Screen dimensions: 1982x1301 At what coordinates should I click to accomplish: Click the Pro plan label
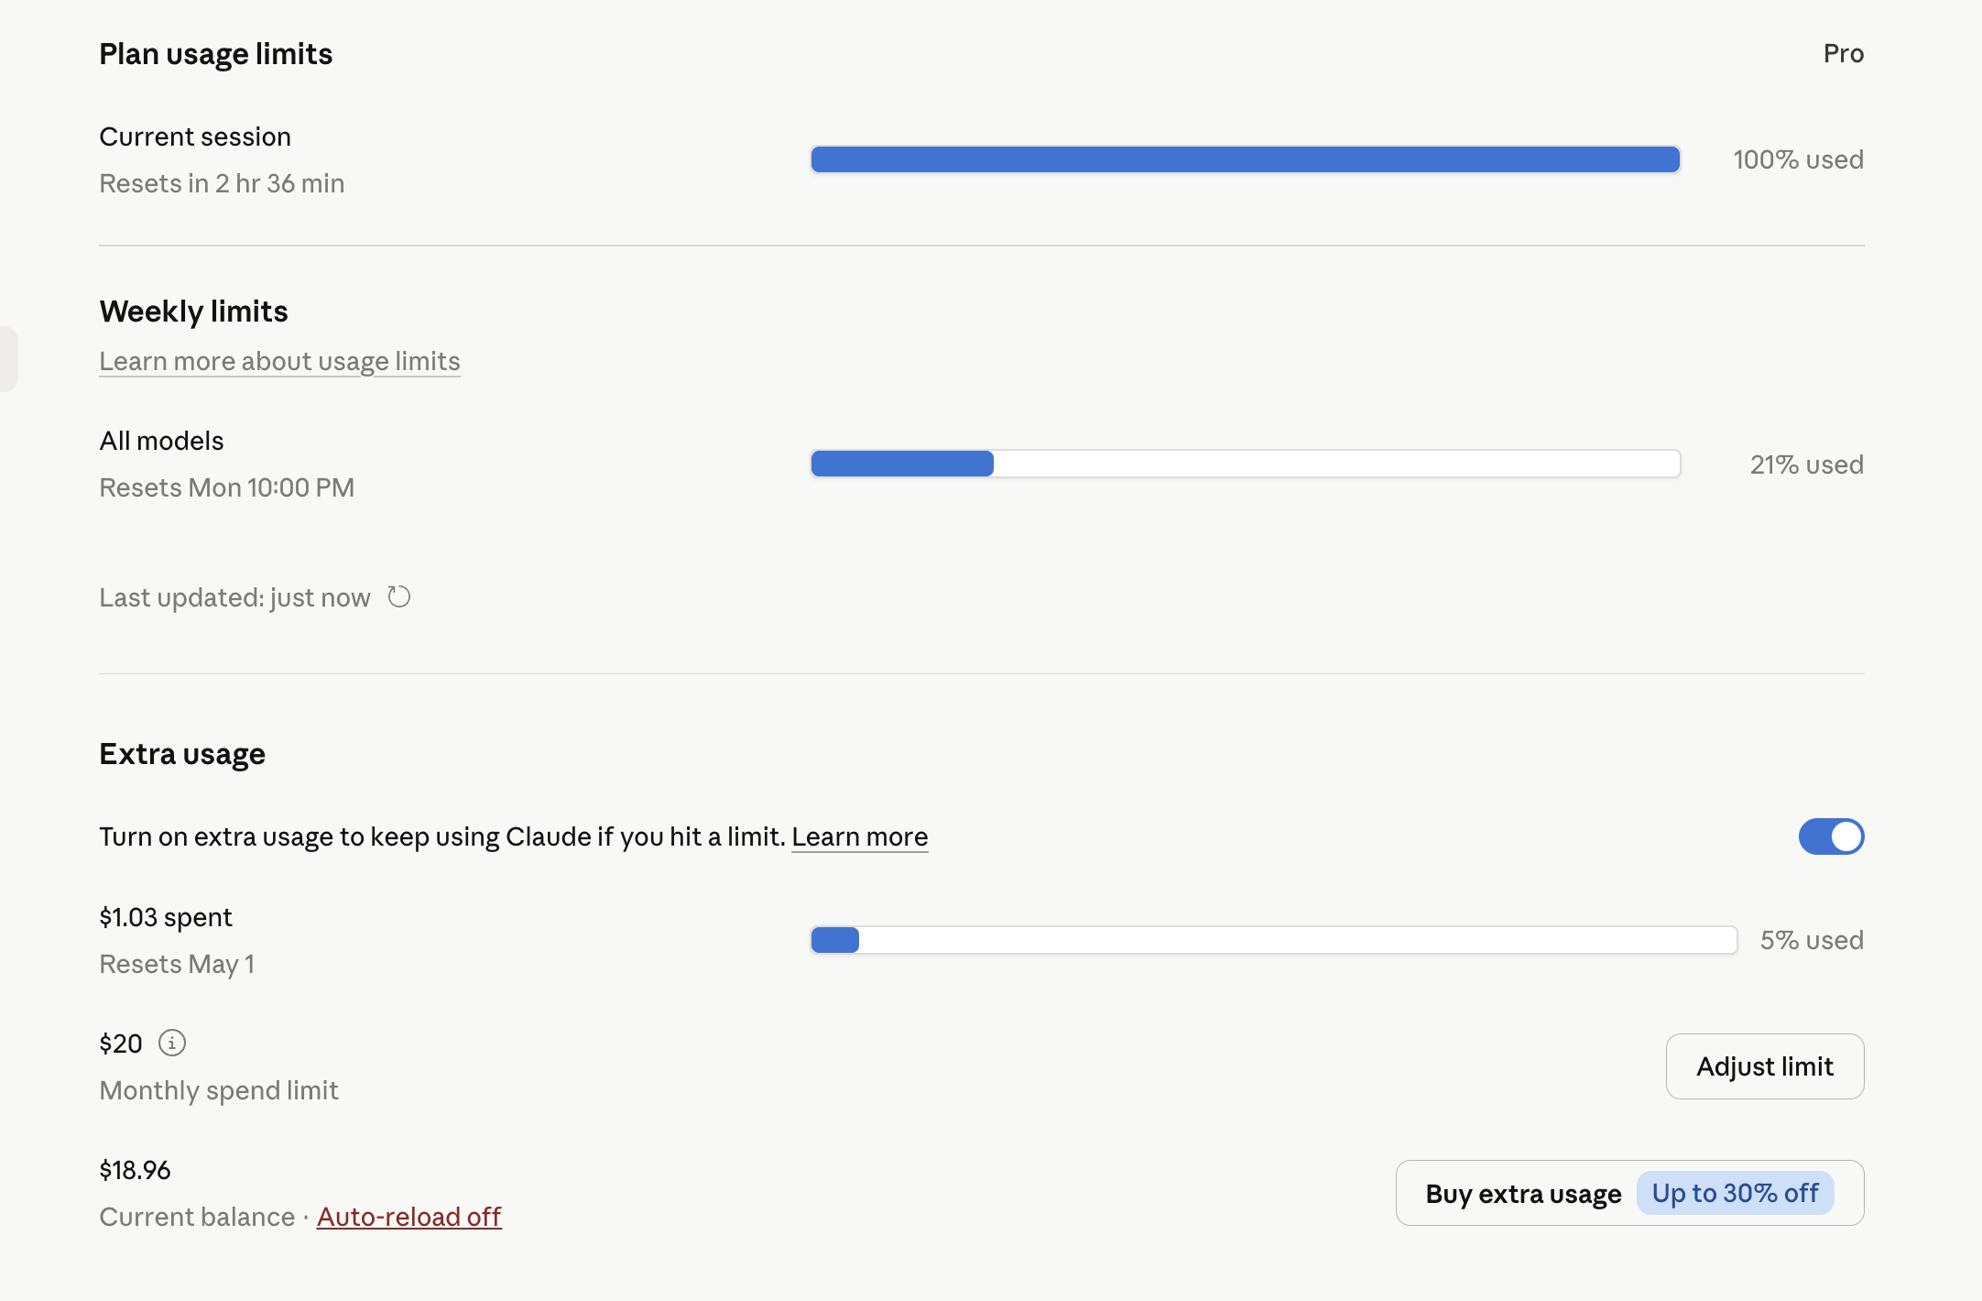pos(1844,53)
